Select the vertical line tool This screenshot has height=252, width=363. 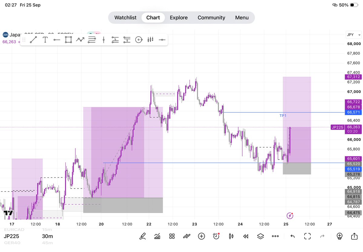click(104, 40)
